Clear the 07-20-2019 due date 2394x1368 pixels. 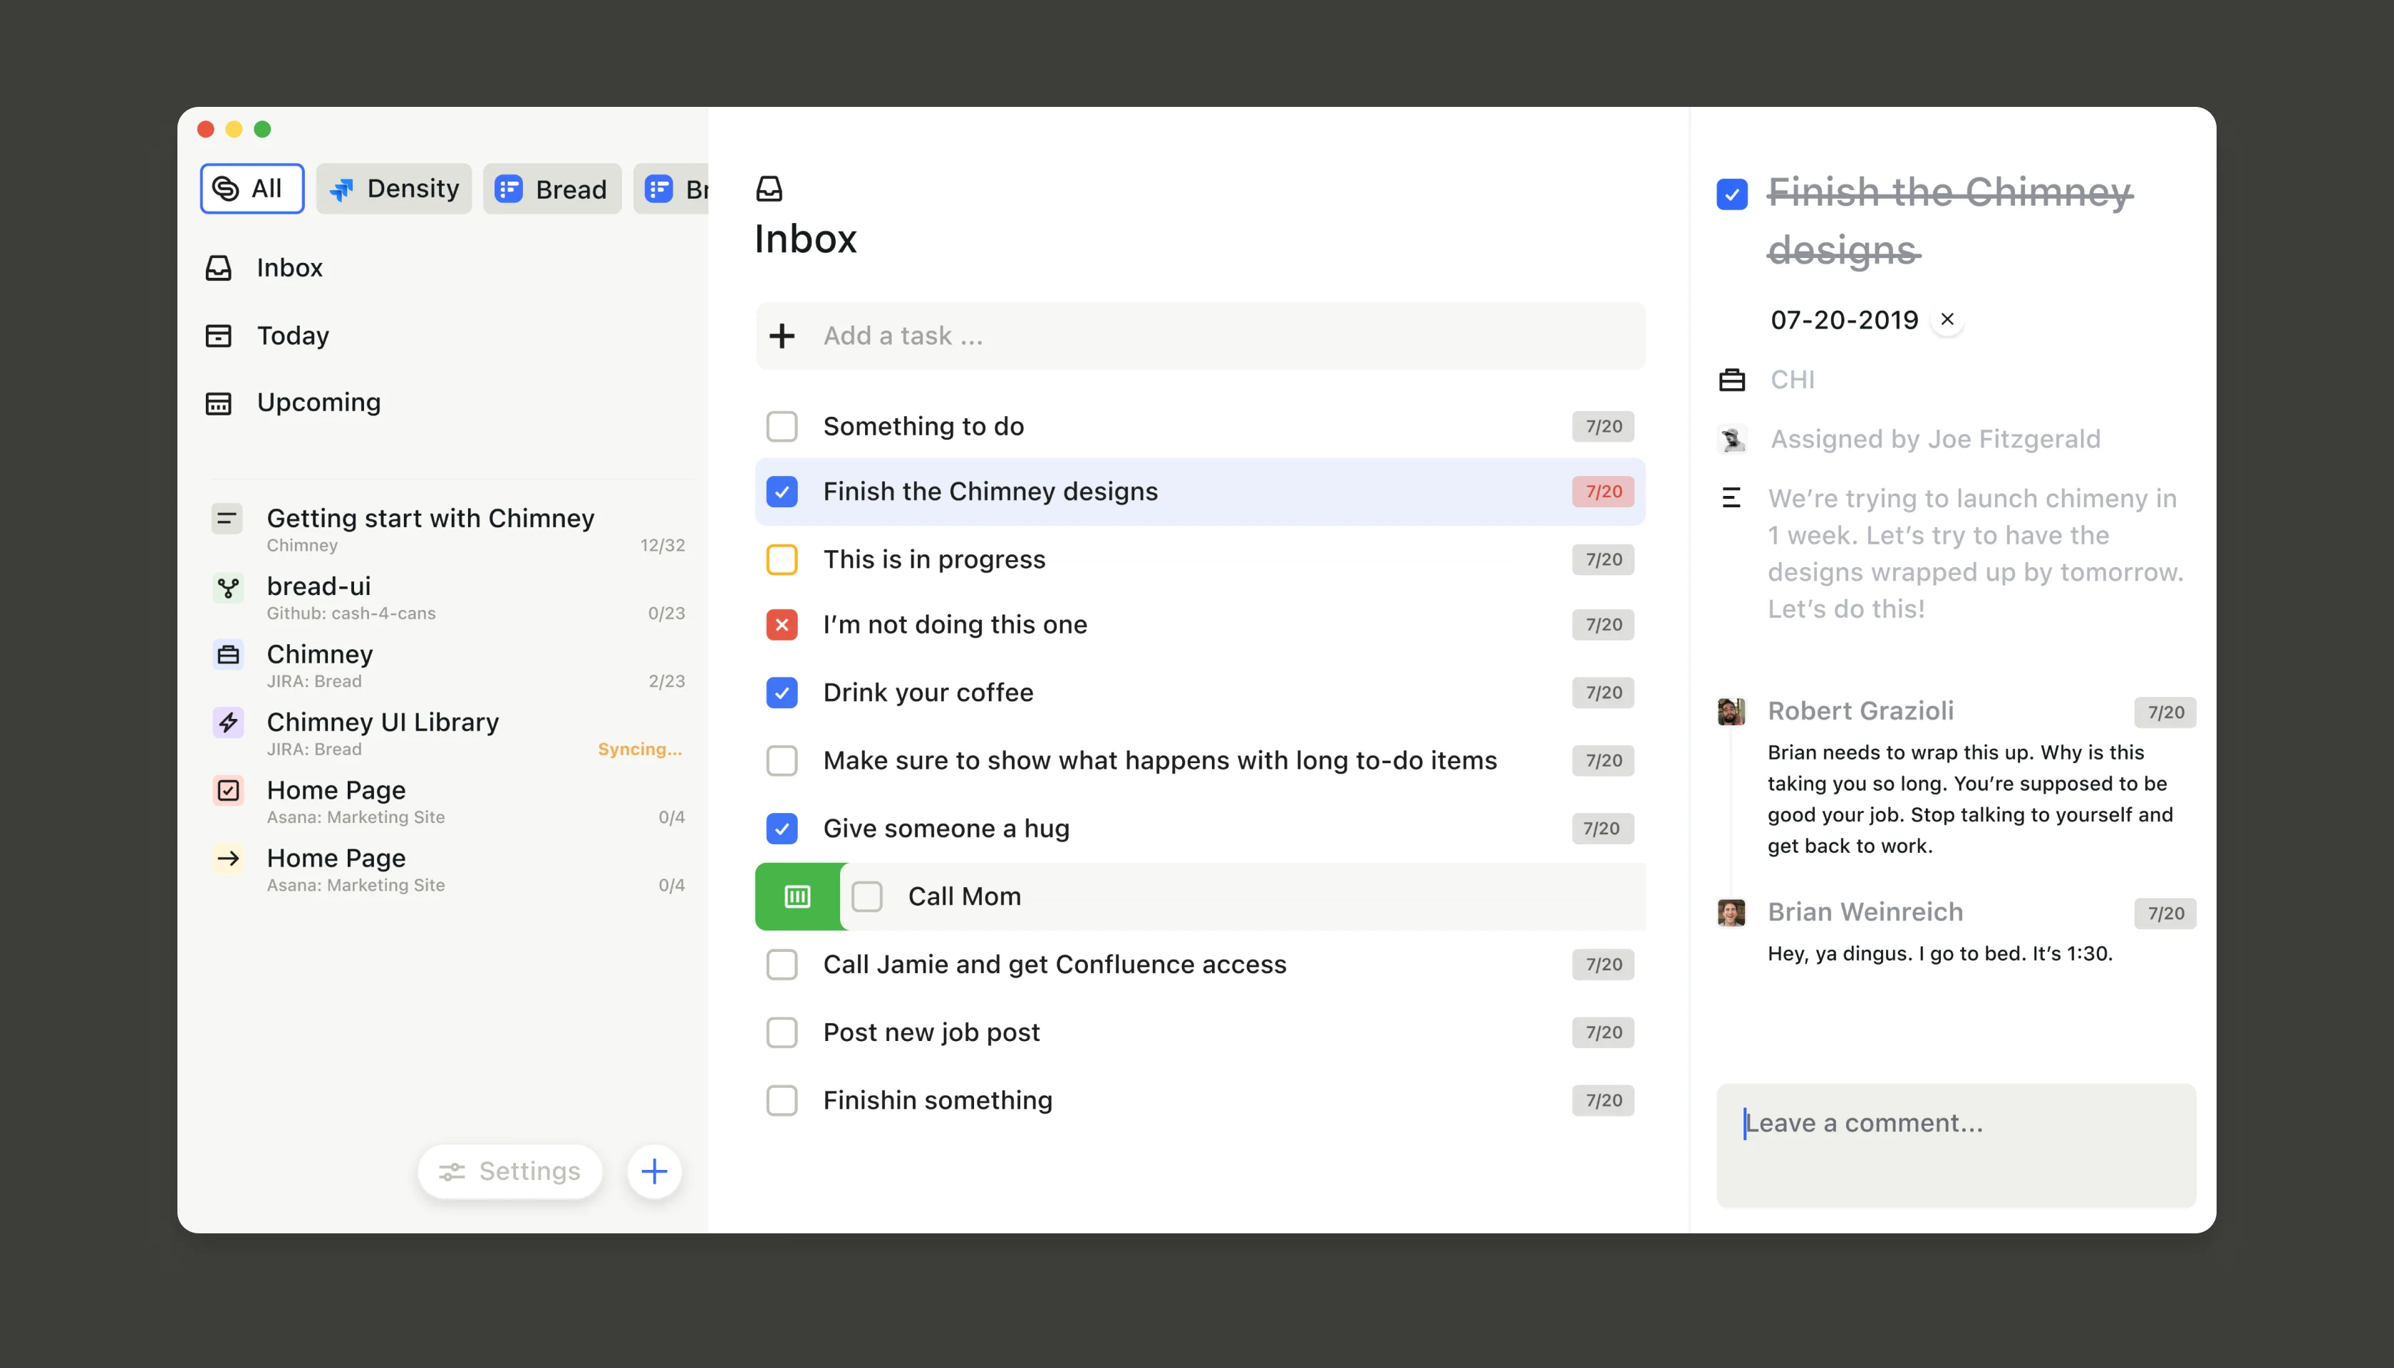pyautogui.click(x=1948, y=319)
